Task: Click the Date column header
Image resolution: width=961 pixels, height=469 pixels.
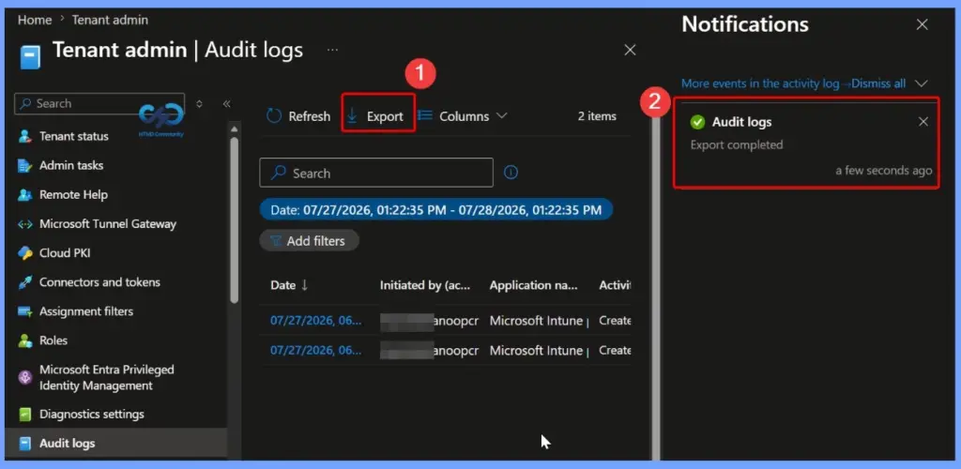Action: 283,285
